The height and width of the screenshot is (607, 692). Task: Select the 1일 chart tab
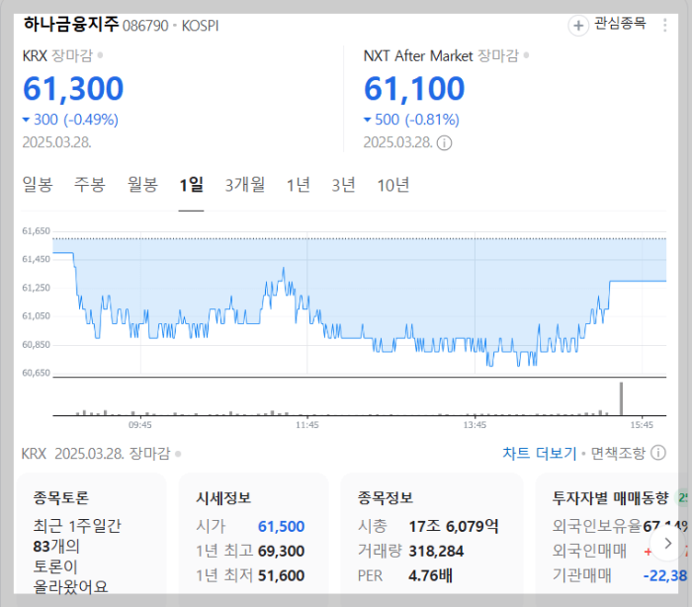click(191, 185)
